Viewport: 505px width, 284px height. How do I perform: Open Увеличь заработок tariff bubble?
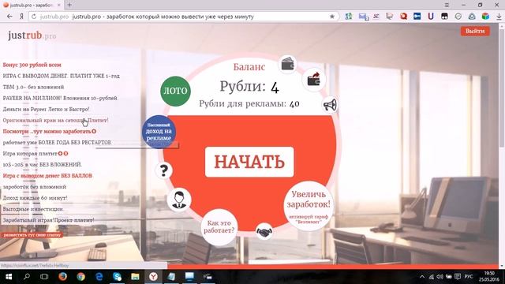[x=309, y=206]
